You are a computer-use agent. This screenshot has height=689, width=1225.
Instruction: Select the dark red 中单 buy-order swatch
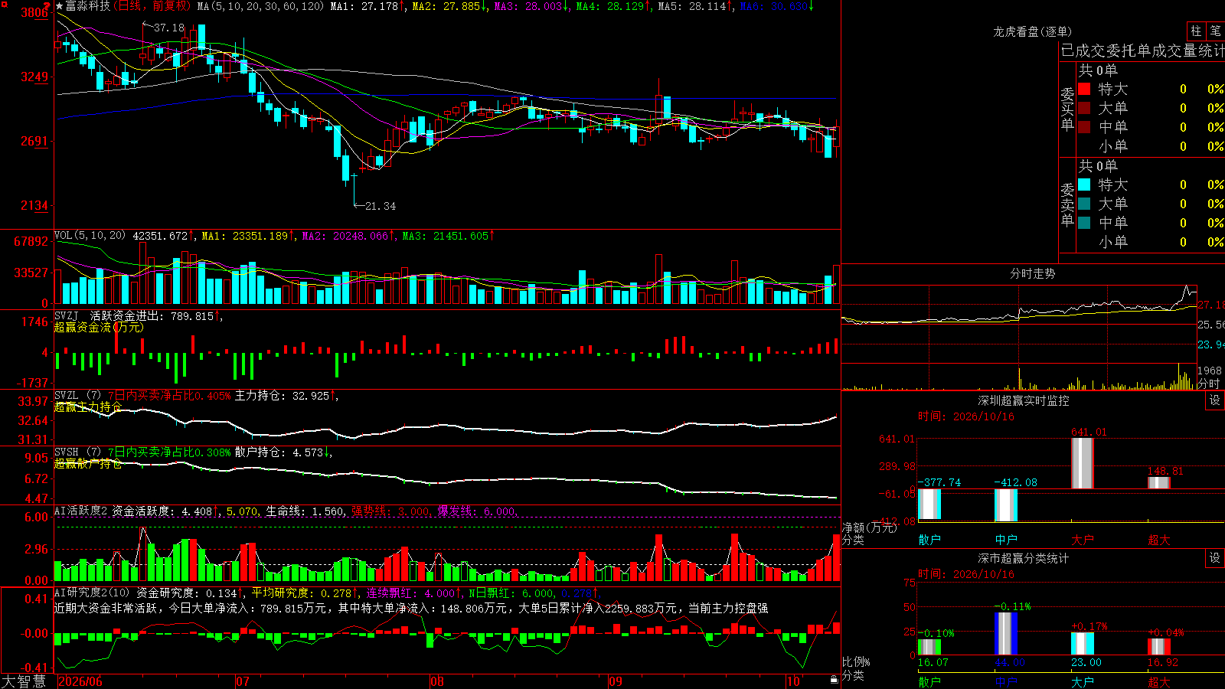point(1084,126)
